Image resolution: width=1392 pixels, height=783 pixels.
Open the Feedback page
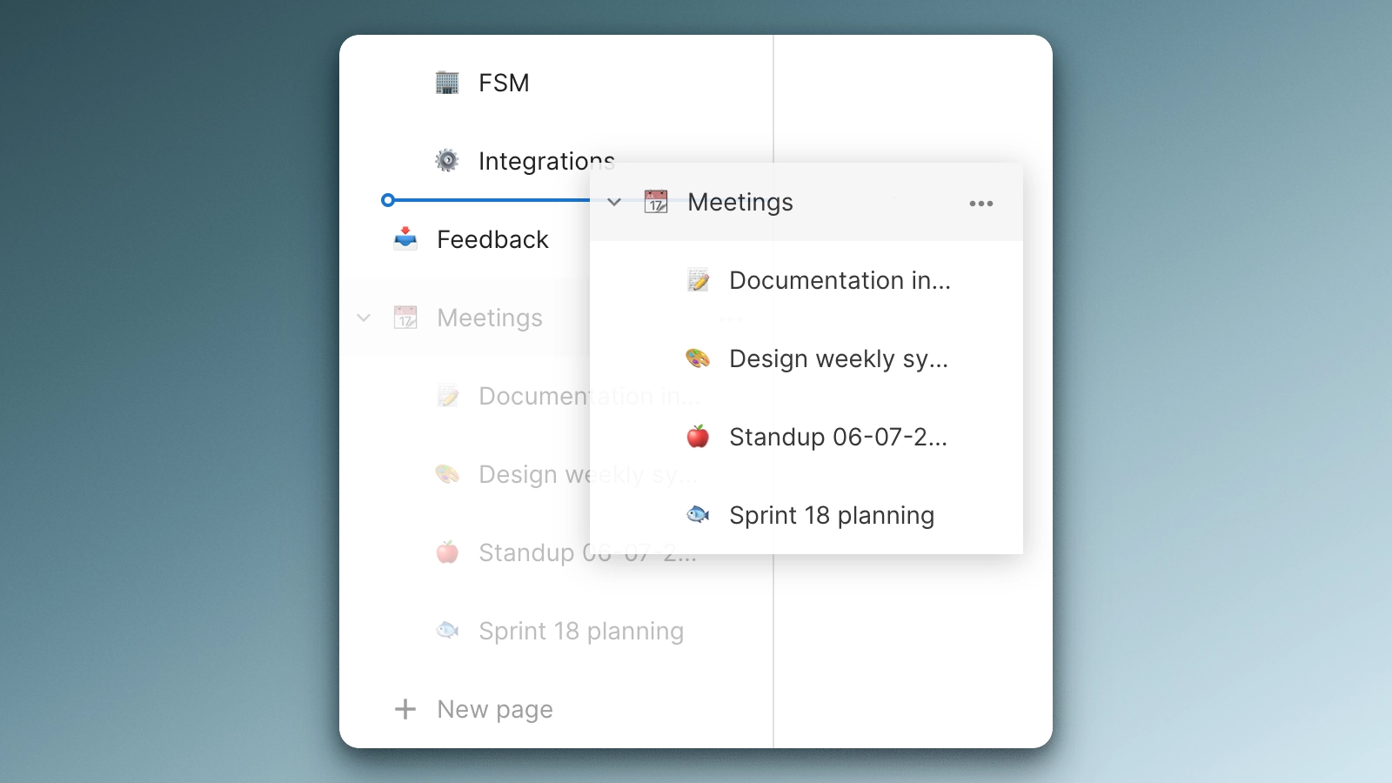coord(492,238)
